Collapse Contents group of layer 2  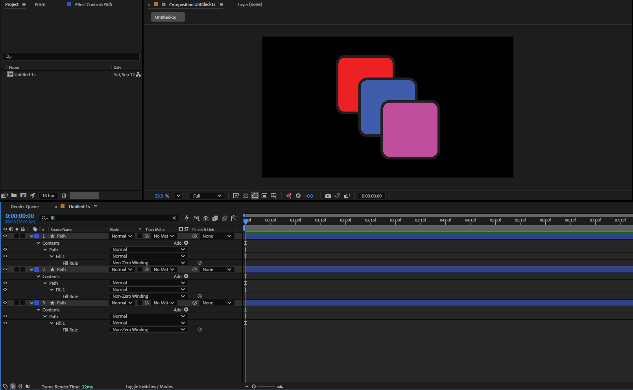point(39,276)
